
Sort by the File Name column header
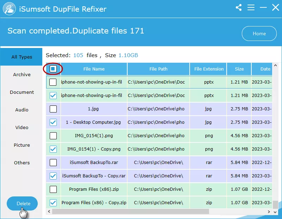[94, 69]
